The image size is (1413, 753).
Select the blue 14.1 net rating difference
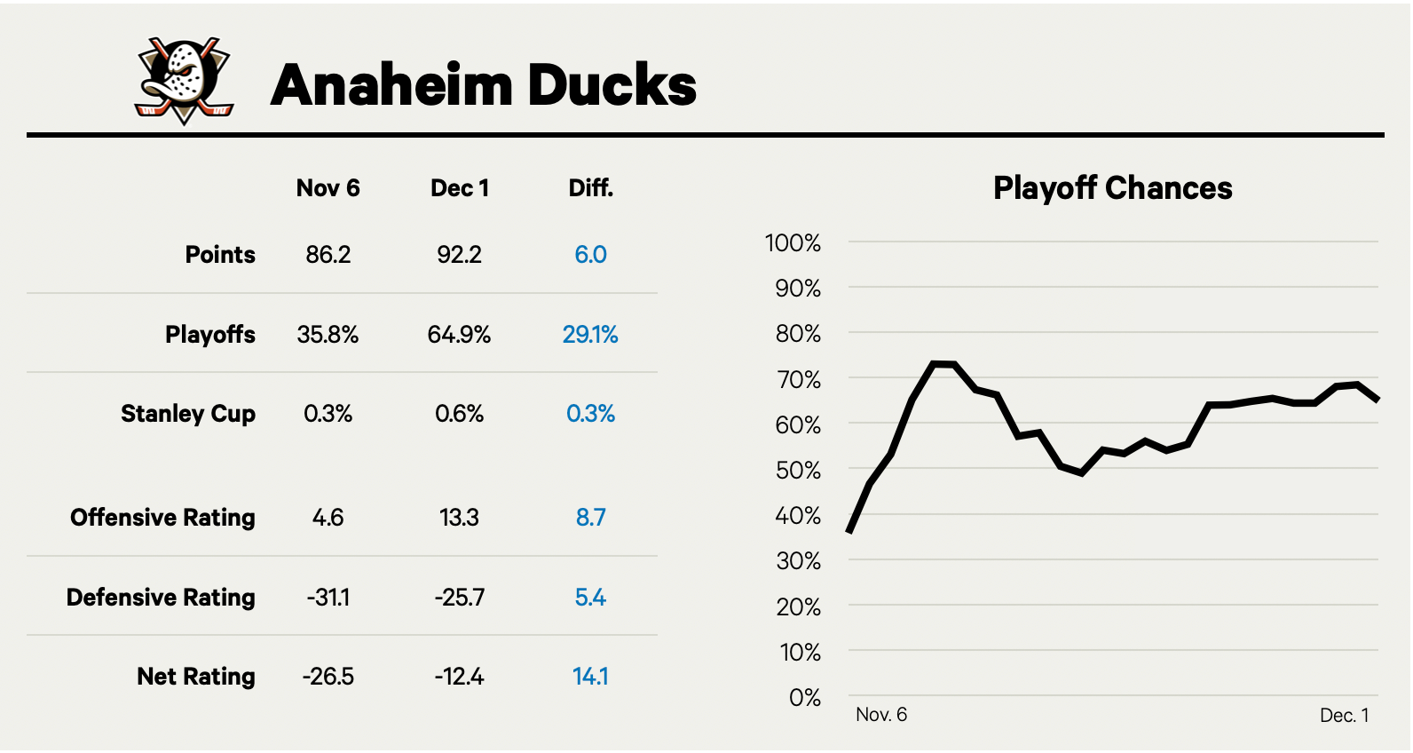point(590,677)
